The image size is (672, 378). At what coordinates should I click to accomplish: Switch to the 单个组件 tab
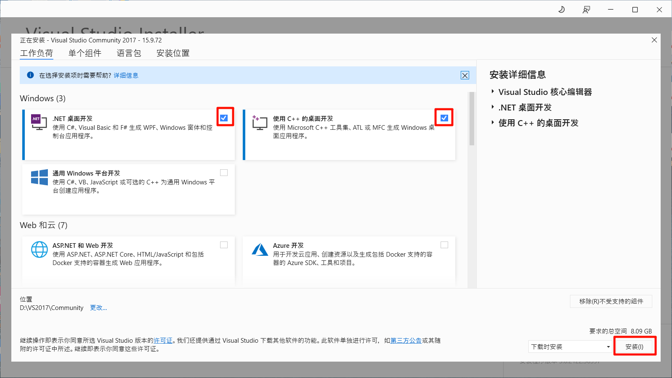[85, 53]
